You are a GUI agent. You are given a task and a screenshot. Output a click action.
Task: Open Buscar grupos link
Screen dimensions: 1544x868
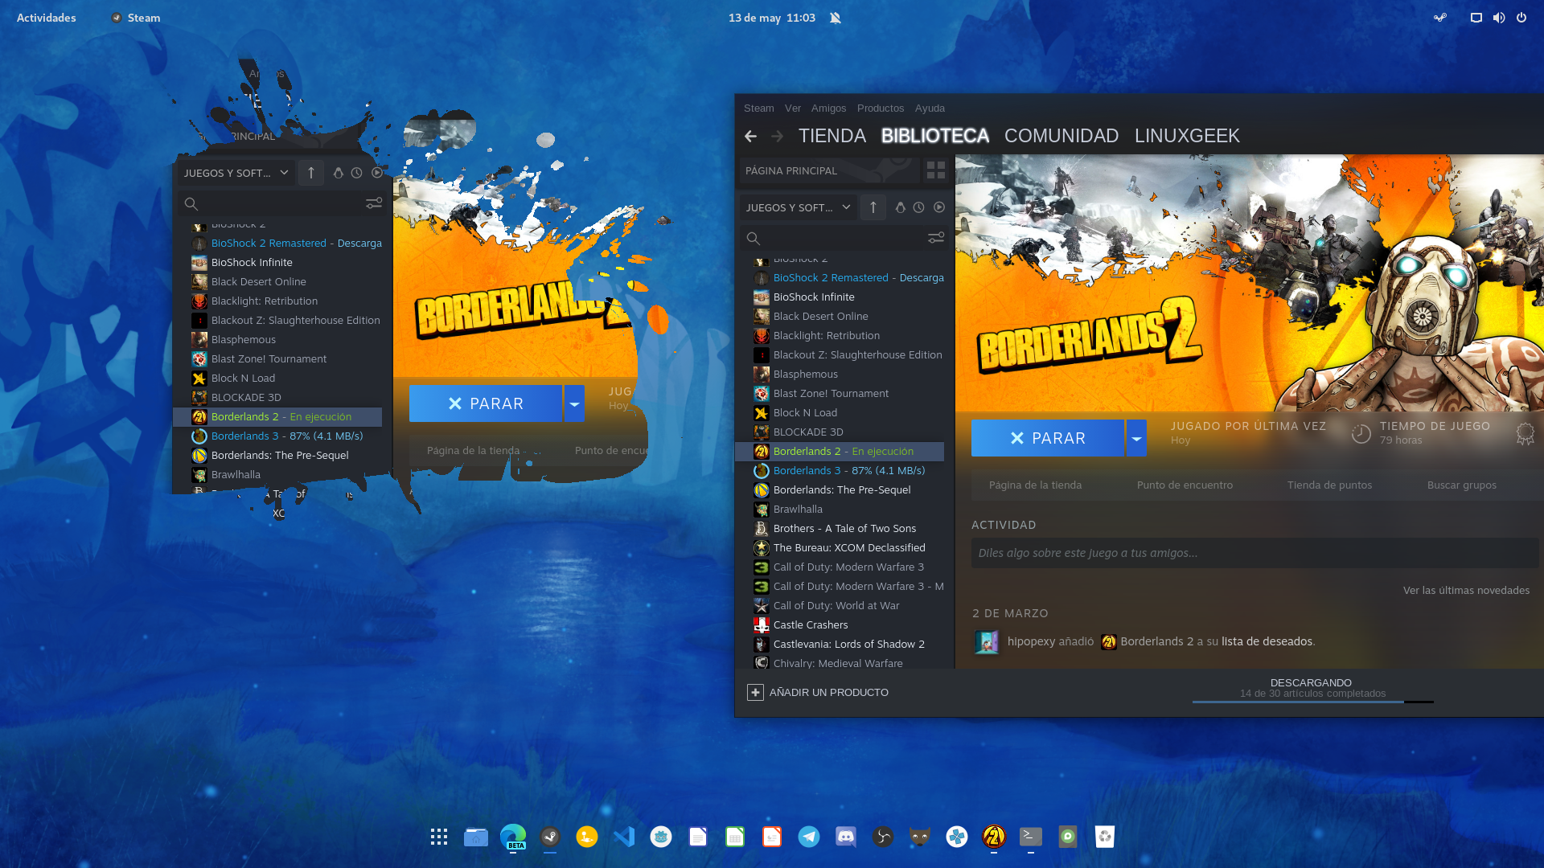coord(1461,485)
